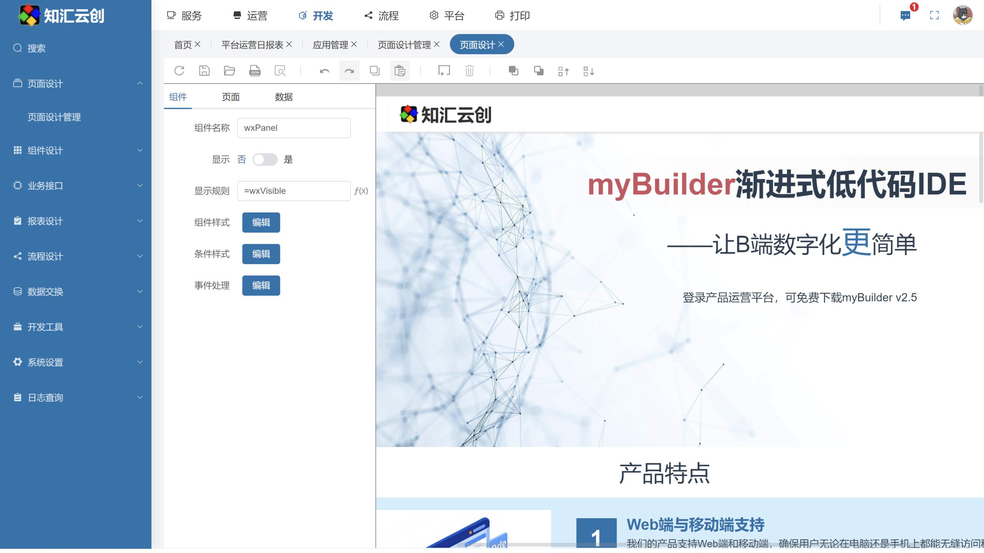Open the messages notification icon

point(905,15)
